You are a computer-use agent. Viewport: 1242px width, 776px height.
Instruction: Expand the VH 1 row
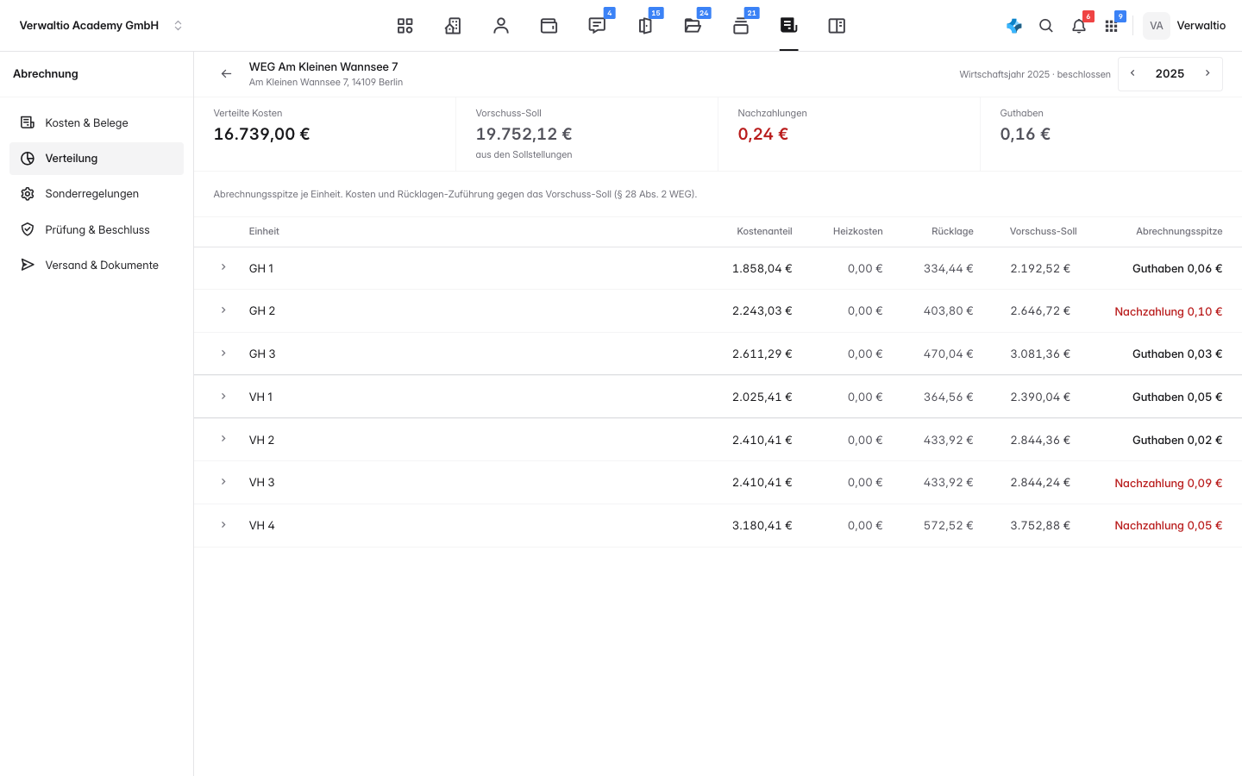pos(223,397)
